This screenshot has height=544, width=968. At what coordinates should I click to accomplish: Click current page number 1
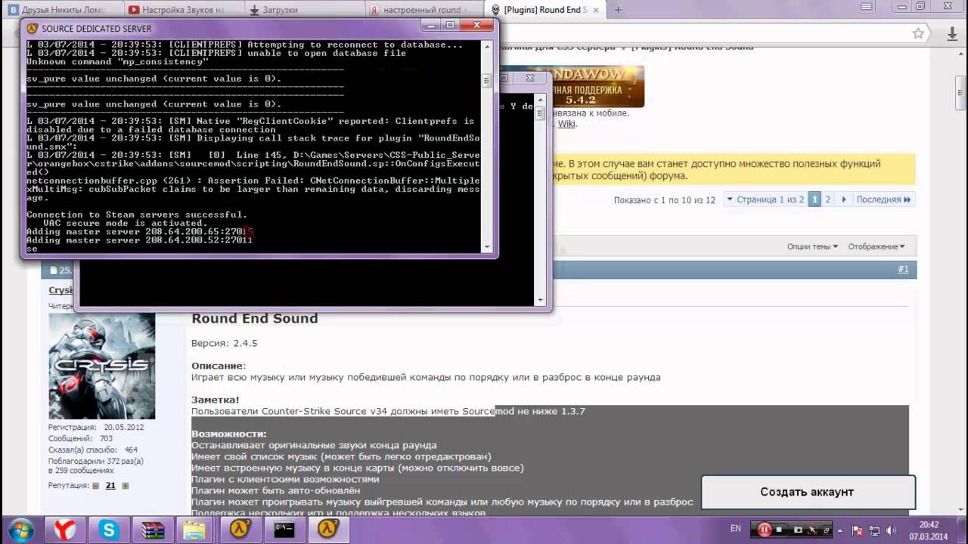814,199
